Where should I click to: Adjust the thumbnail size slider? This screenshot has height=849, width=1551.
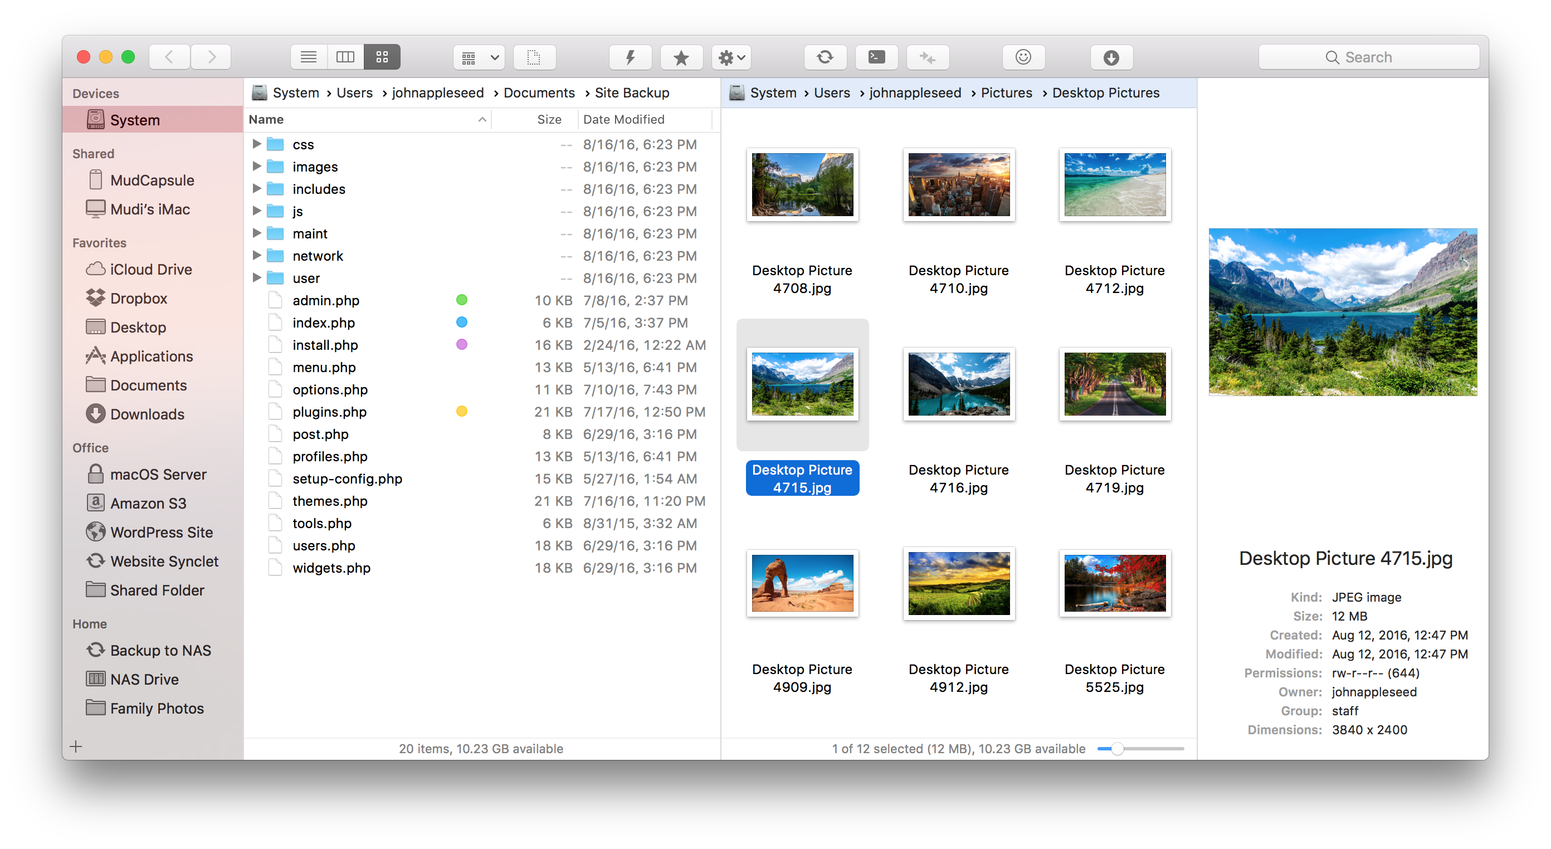(1118, 748)
